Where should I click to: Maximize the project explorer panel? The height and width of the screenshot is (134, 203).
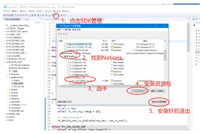42,19
